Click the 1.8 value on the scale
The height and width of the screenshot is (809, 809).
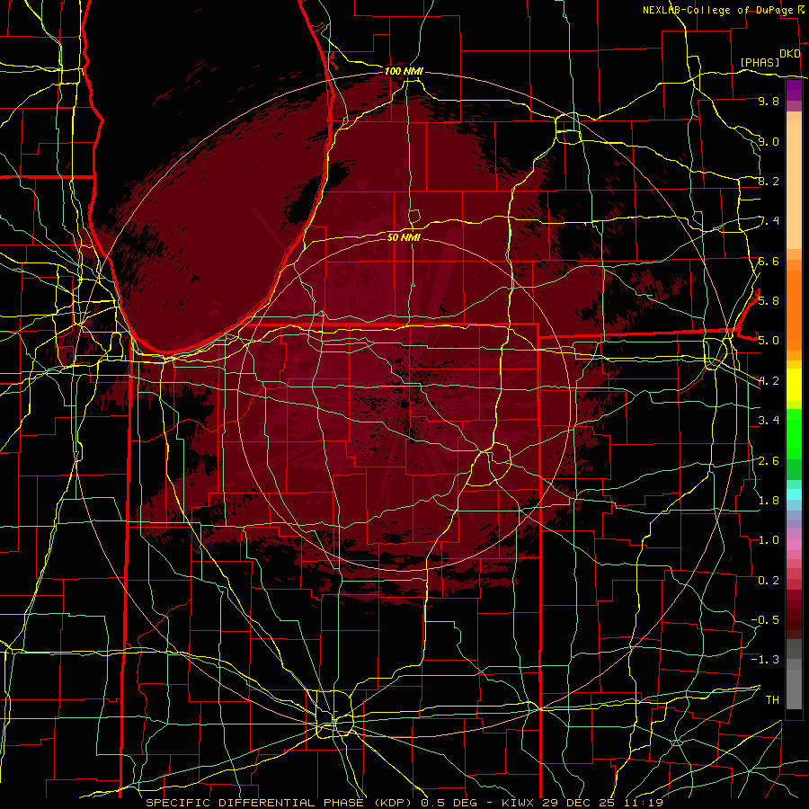pyautogui.click(x=769, y=500)
